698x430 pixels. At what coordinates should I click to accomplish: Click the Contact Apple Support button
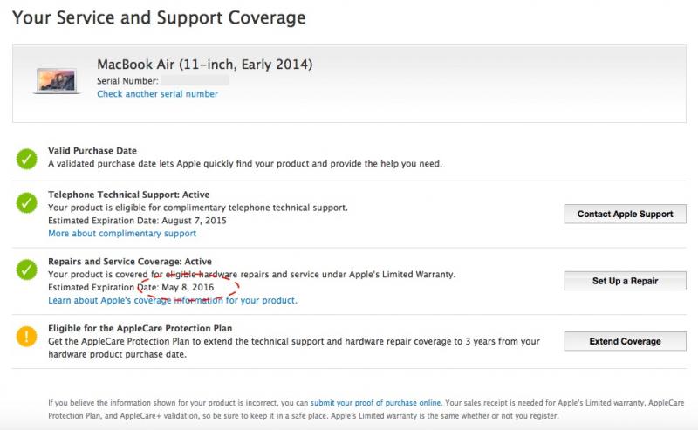click(625, 214)
